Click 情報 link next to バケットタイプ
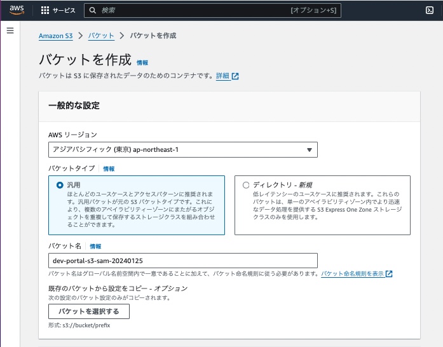 click(x=109, y=168)
